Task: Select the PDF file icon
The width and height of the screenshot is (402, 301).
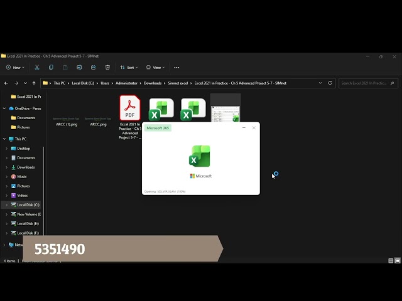Action: point(130,108)
